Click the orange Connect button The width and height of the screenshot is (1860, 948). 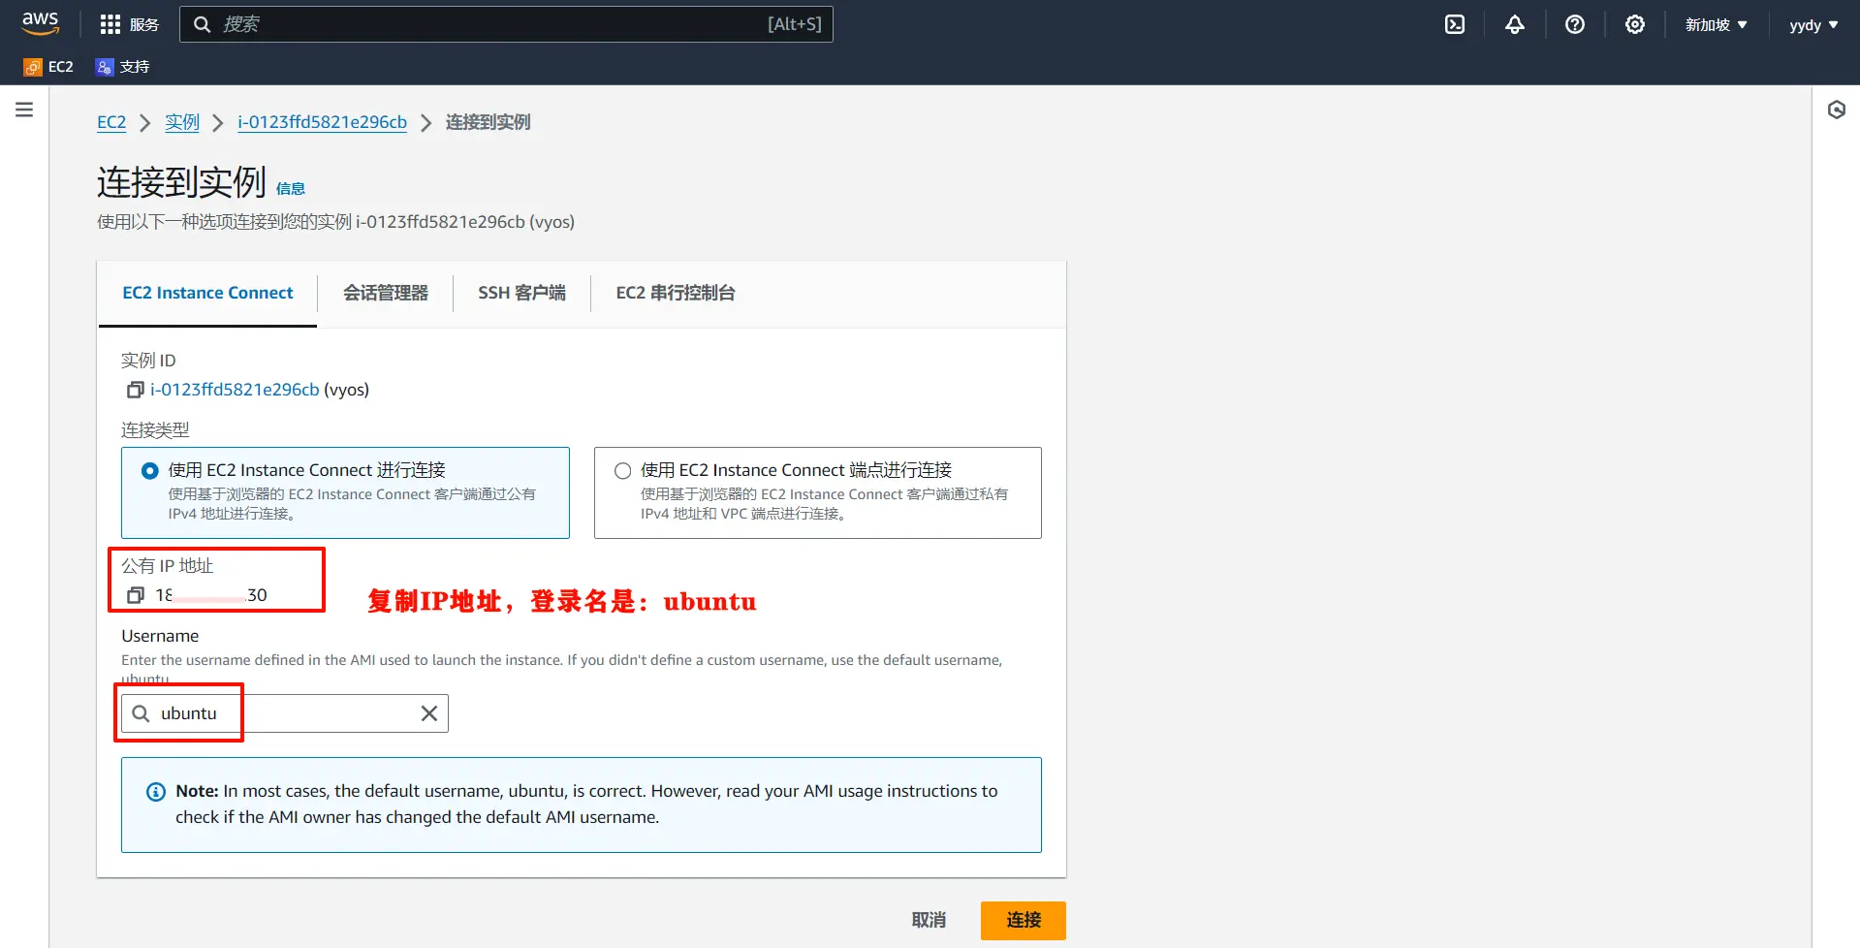click(x=1024, y=920)
